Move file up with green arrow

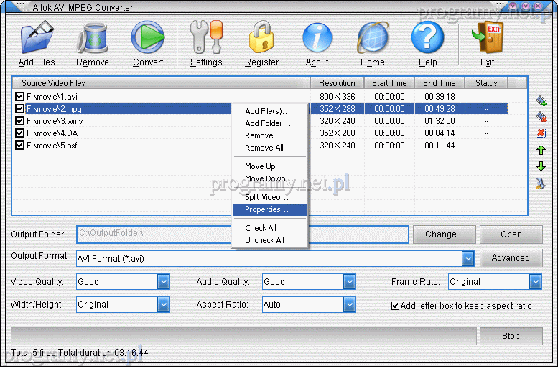(x=541, y=150)
